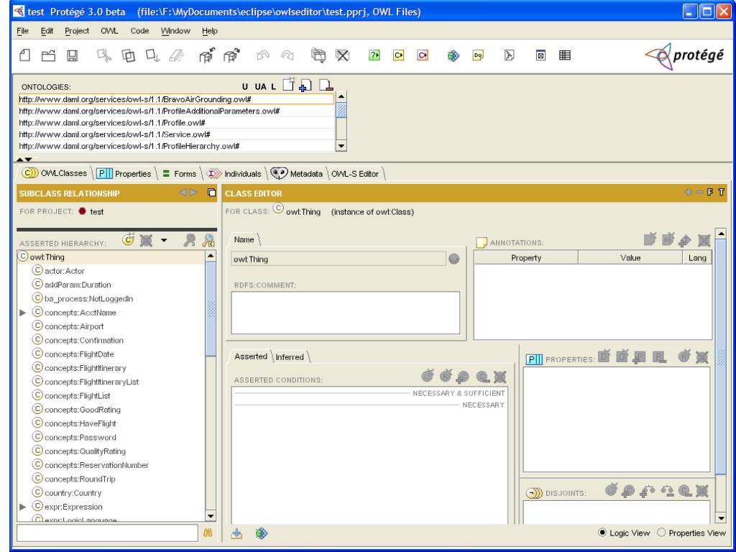Open the dropdown arrow above the asserted hierarchy
The height and width of the screenshot is (552, 736).
164,240
